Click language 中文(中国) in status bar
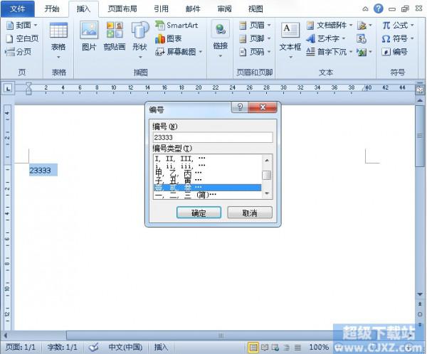 point(125,347)
